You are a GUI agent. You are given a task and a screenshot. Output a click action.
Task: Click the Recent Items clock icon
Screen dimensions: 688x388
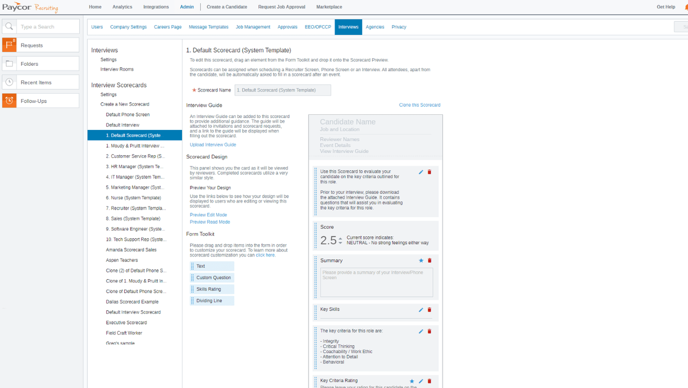9,82
